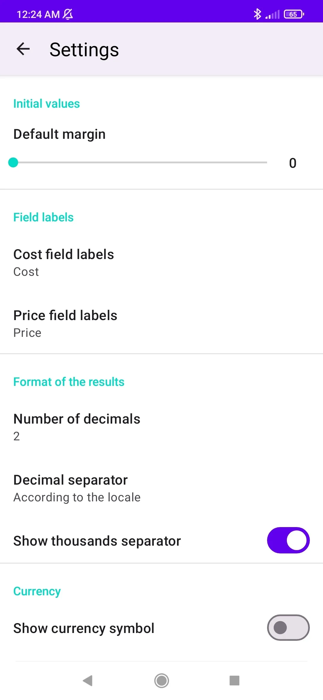Tap the muted notification bell icon
The image size is (323, 700).
(x=68, y=14)
